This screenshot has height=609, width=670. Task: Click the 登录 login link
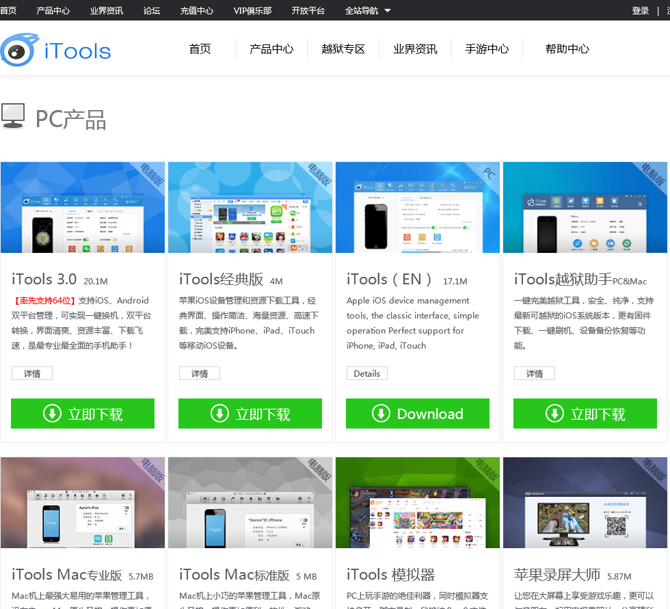tap(641, 11)
